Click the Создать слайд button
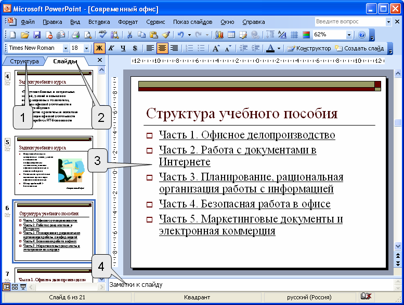Viewport: 404px width, 305px height. (x=359, y=48)
